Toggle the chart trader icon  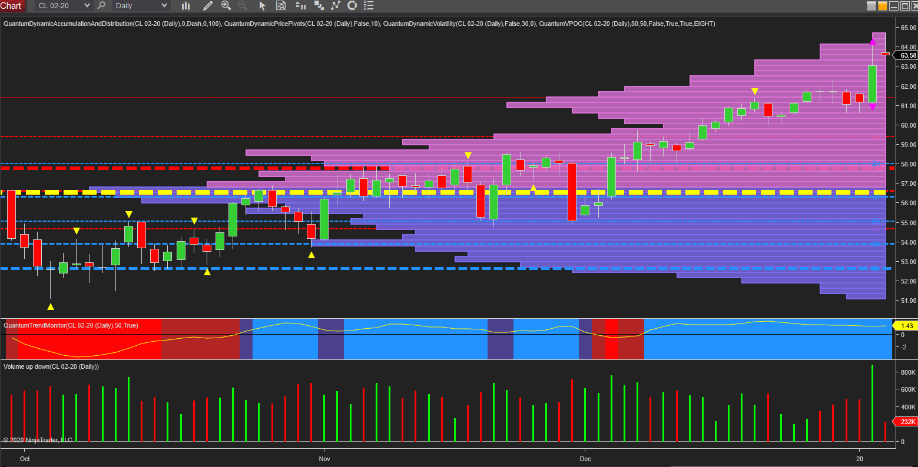(x=301, y=6)
